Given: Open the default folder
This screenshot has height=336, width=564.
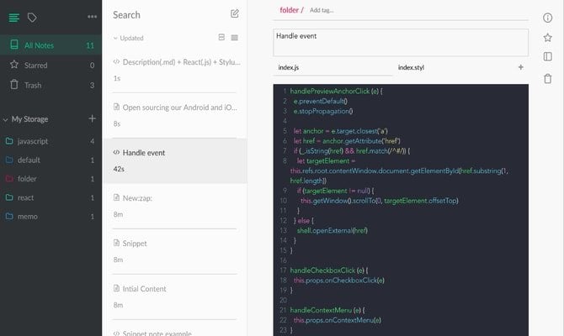Looking at the screenshot, I should (x=51, y=160).
